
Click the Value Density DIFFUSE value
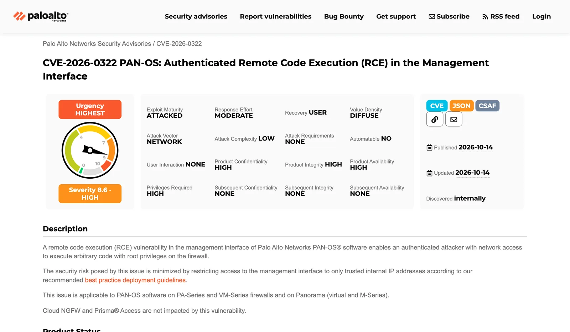(364, 116)
